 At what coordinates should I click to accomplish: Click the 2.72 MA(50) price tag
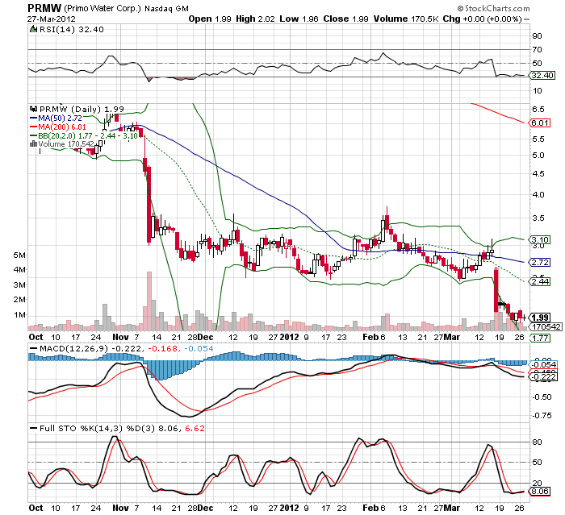[539, 263]
